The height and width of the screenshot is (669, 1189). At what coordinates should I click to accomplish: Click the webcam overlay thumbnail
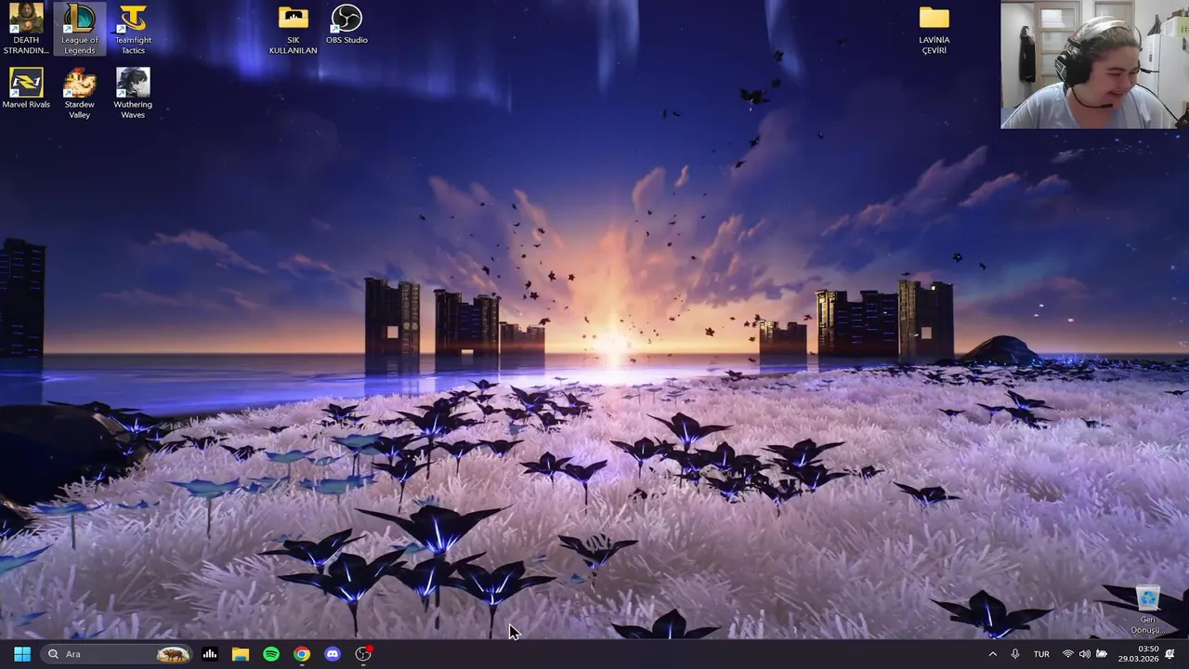[x=1094, y=64]
